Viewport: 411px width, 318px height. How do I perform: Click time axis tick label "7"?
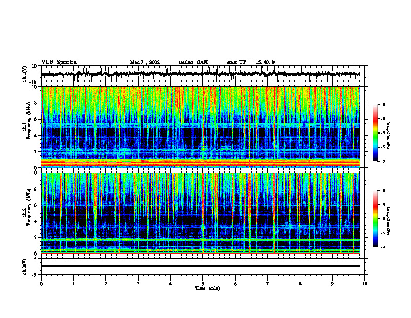click(x=268, y=284)
